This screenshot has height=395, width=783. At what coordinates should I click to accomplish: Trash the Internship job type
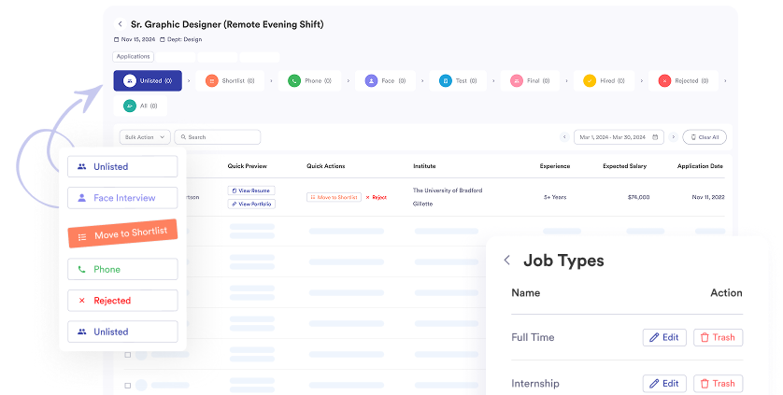718,384
